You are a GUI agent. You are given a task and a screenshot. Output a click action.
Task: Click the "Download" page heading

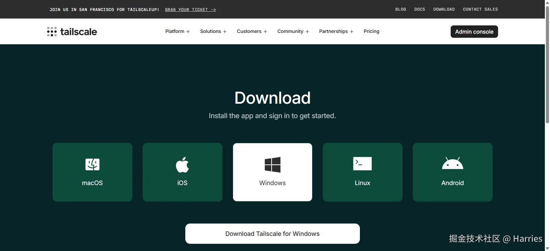[x=273, y=98]
